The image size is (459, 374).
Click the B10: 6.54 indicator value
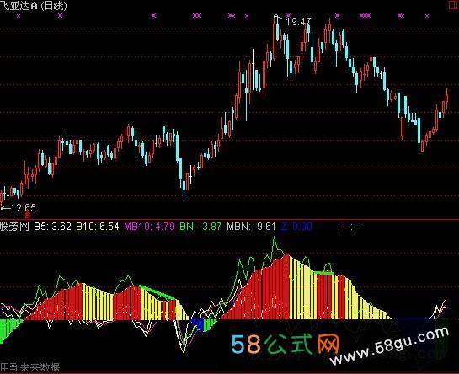98,227
